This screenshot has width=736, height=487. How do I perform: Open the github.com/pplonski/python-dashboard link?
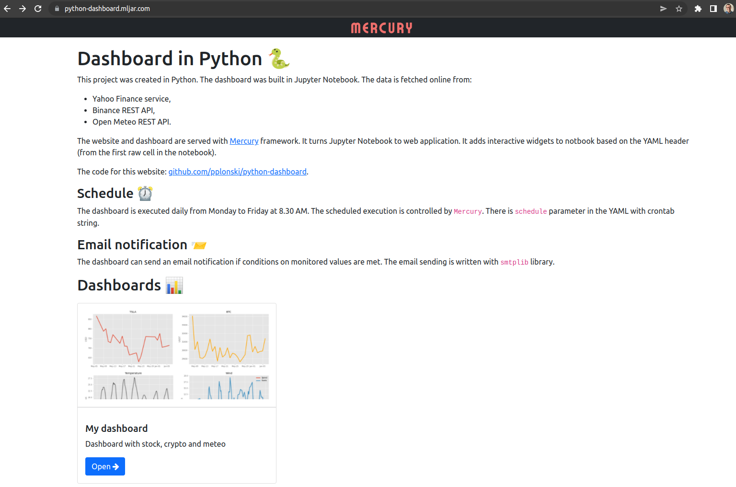[237, 172]
